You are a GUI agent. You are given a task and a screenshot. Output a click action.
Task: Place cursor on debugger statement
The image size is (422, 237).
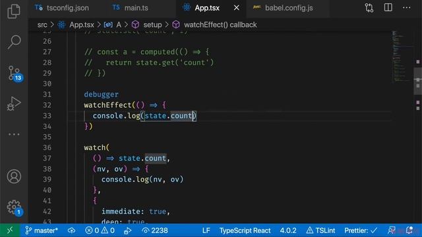point(101,94)
